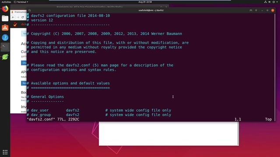The image size is (280, 157).
Task: Click the 'davfs2' value on dav_user row
Action: click(x=73, y=110)
